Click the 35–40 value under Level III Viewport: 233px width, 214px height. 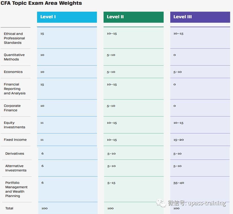(x=178, y=183)
